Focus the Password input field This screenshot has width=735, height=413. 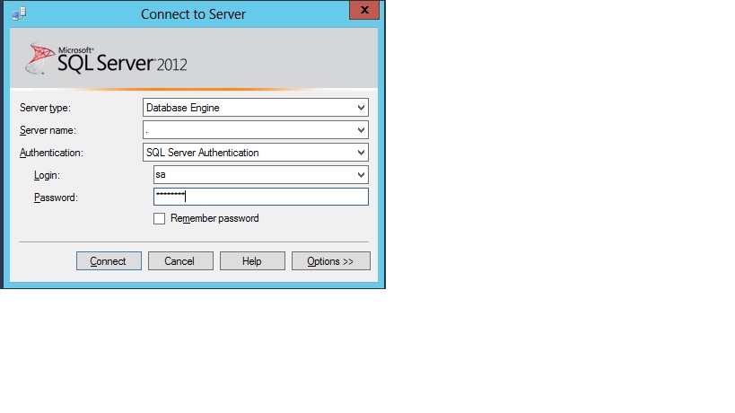(x=261, y=197)
